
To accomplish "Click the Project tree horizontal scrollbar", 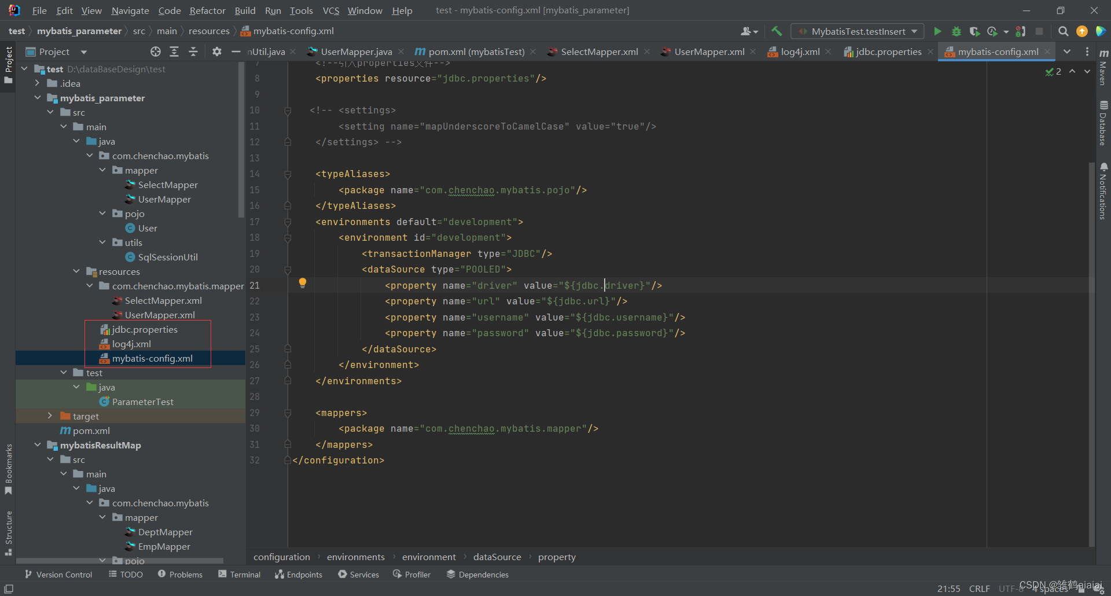I will [x=120, y=561].
